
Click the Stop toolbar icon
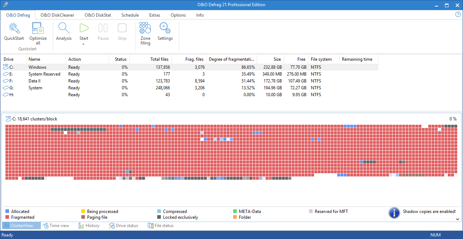122,28
